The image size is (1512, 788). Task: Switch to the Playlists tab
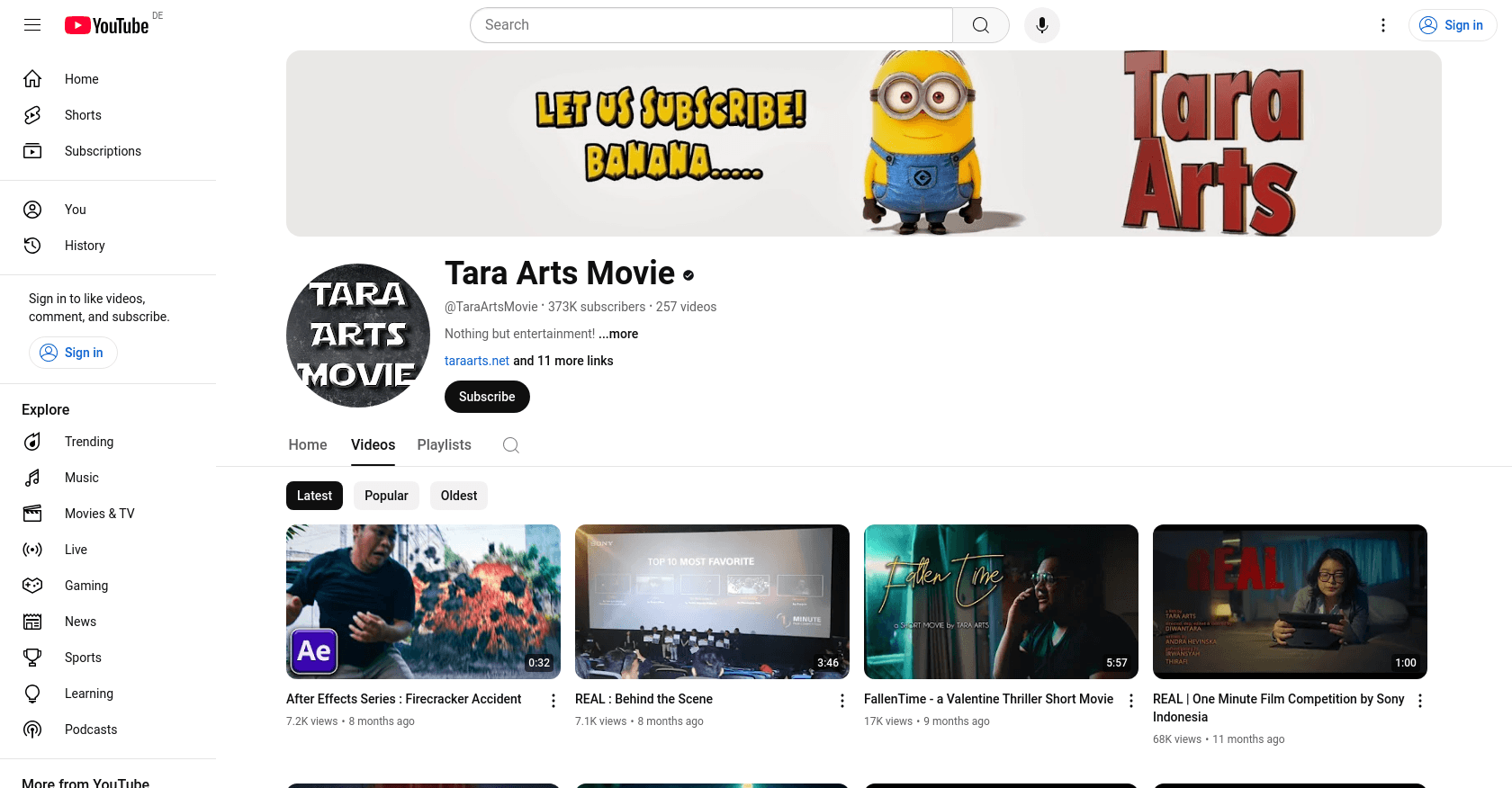coord(444,445)
